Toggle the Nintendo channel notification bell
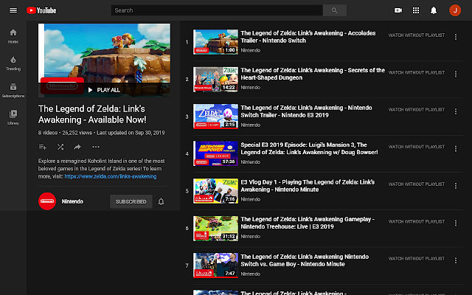 pos(161,201)
